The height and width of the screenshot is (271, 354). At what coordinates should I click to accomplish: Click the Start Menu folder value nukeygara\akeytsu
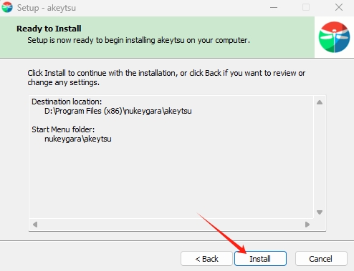78,139
